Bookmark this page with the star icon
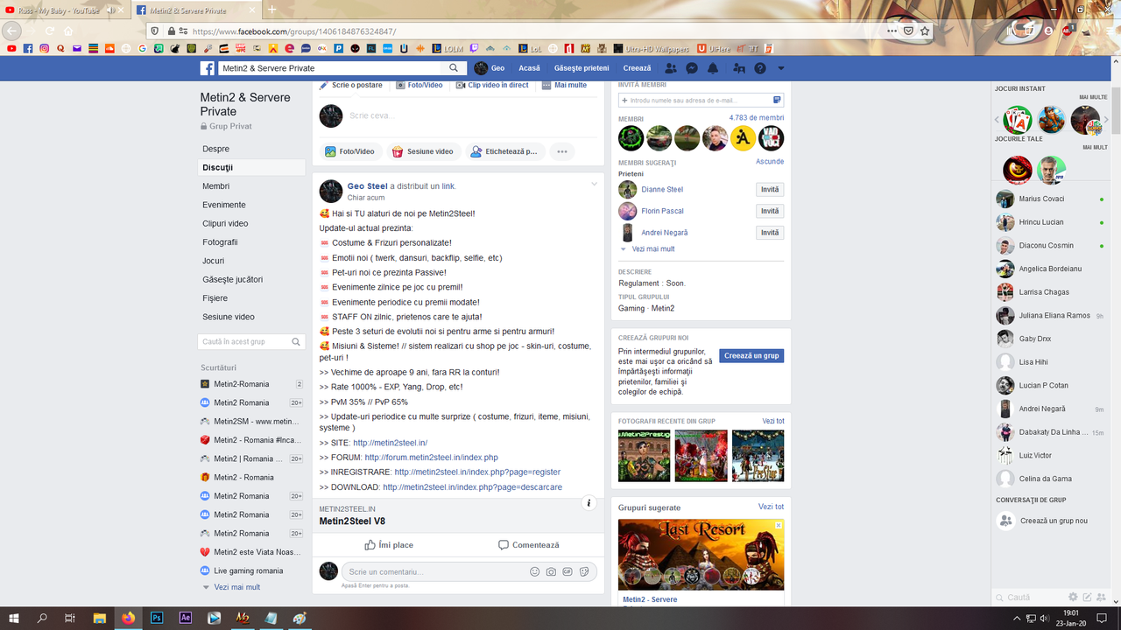The image size is (1121, 630). click(925, 31)
